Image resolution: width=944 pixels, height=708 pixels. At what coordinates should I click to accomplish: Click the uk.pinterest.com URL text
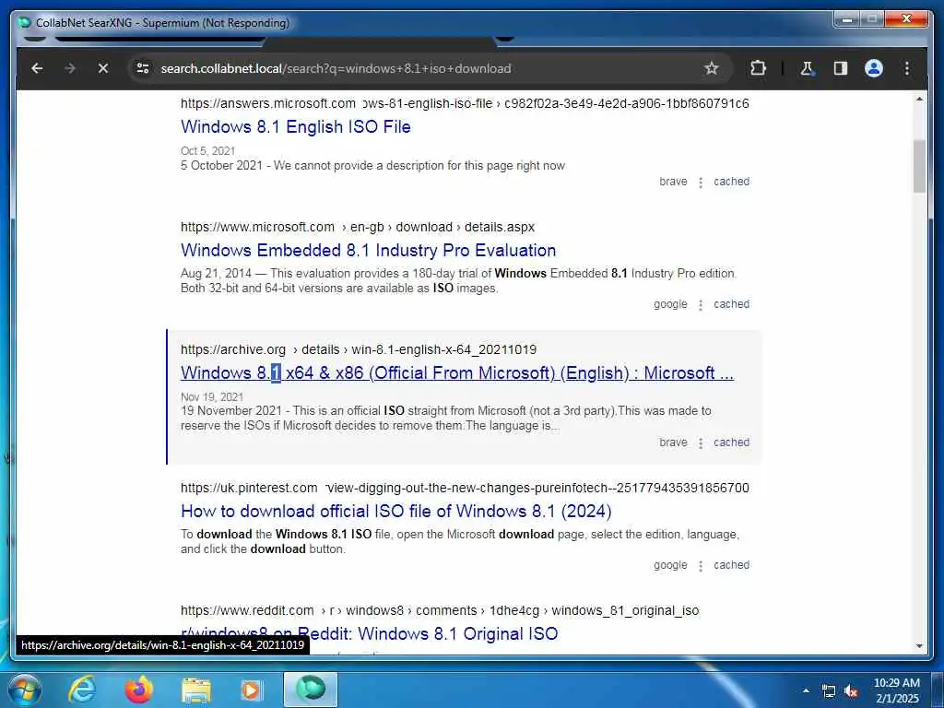pyautogui.click(x=249, y=489)
